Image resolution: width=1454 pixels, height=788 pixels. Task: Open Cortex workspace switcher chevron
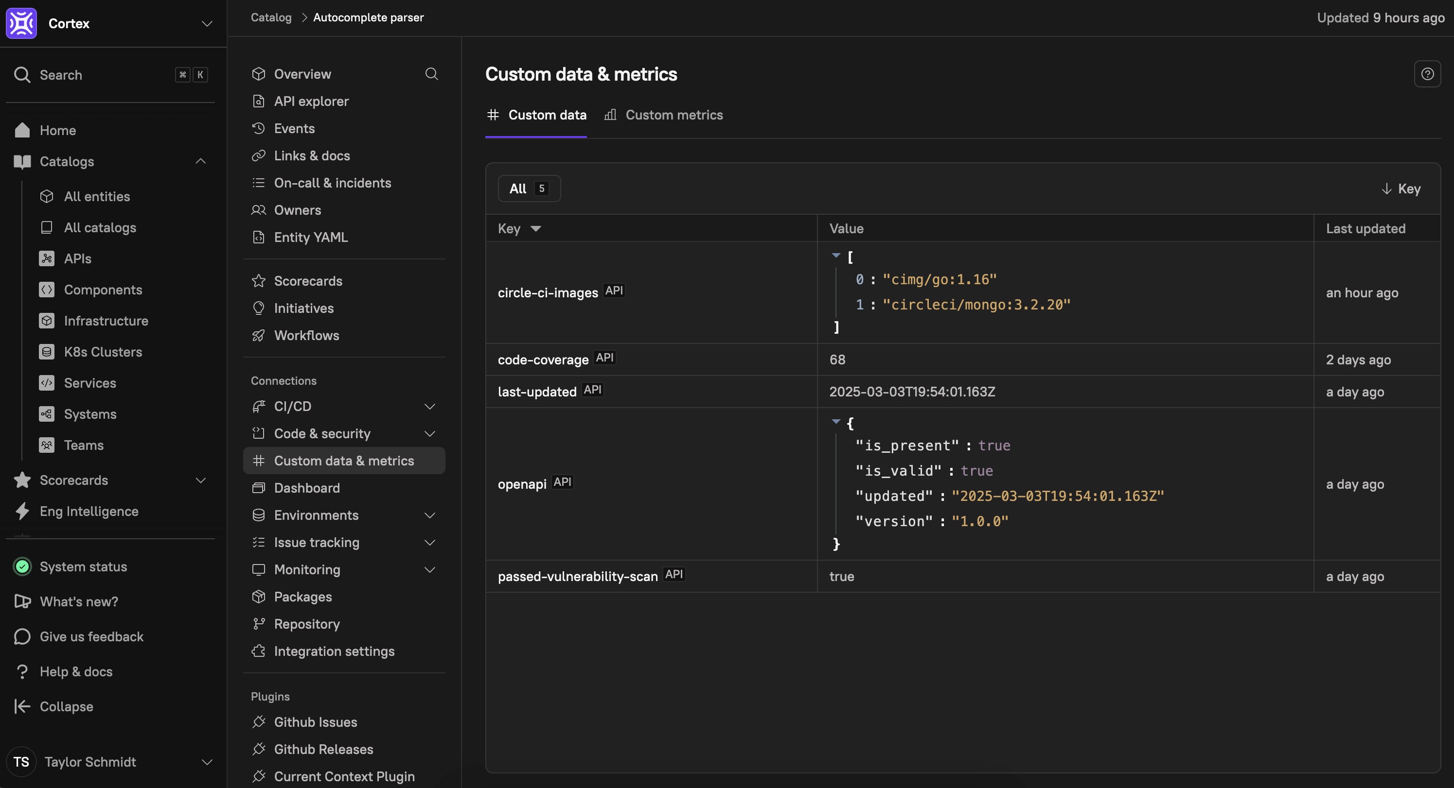point(207,23)
